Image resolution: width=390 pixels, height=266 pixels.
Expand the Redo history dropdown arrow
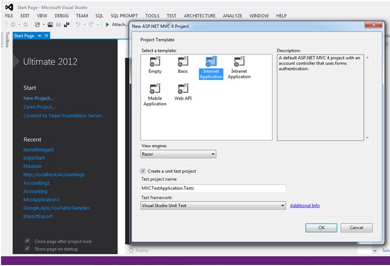click(97, 25)
